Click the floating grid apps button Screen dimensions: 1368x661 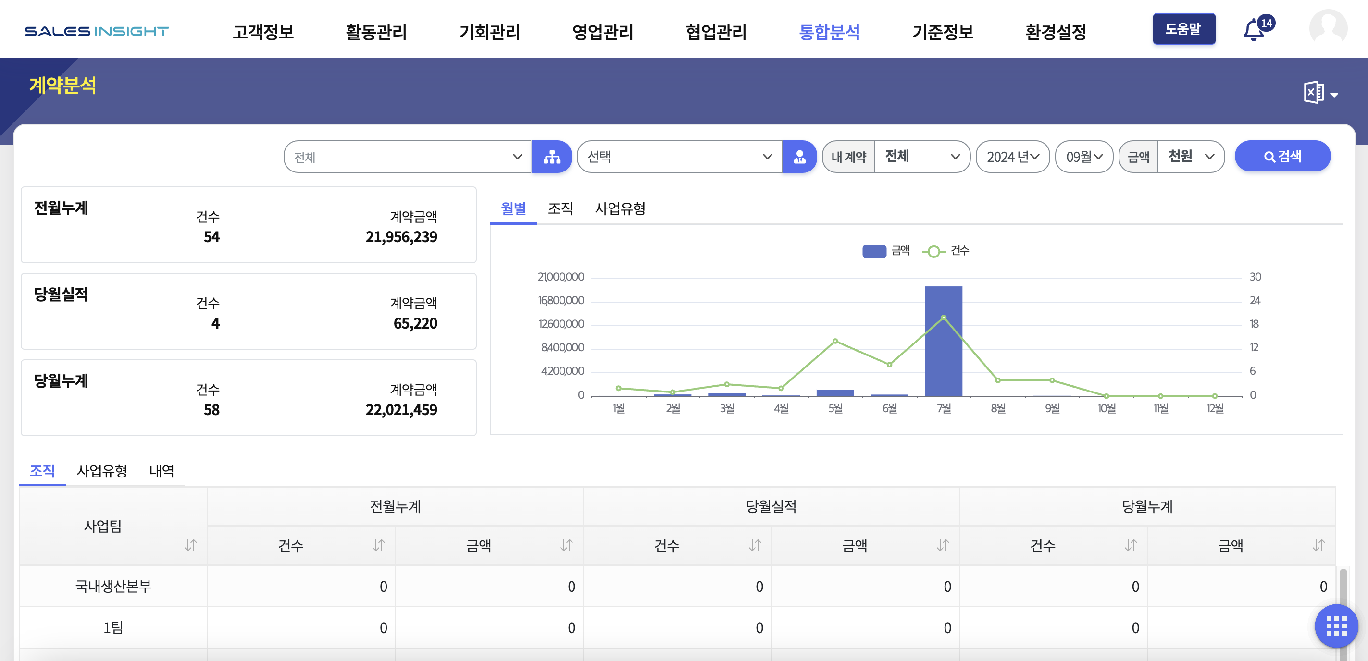tap(1336, 625)
